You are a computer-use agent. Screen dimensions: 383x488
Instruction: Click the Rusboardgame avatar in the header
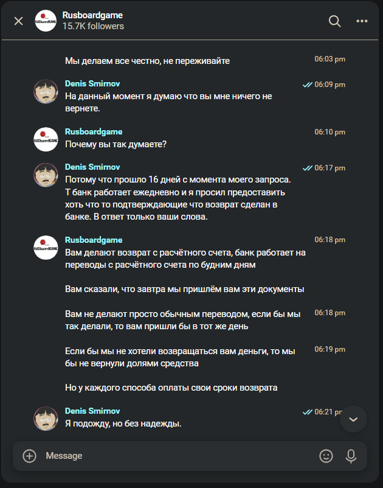tap(46, 21)
